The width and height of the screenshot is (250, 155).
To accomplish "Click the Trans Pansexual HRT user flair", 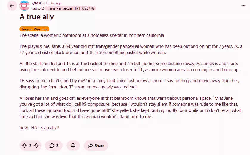I will pyautogui.click(x=71, y=8).
